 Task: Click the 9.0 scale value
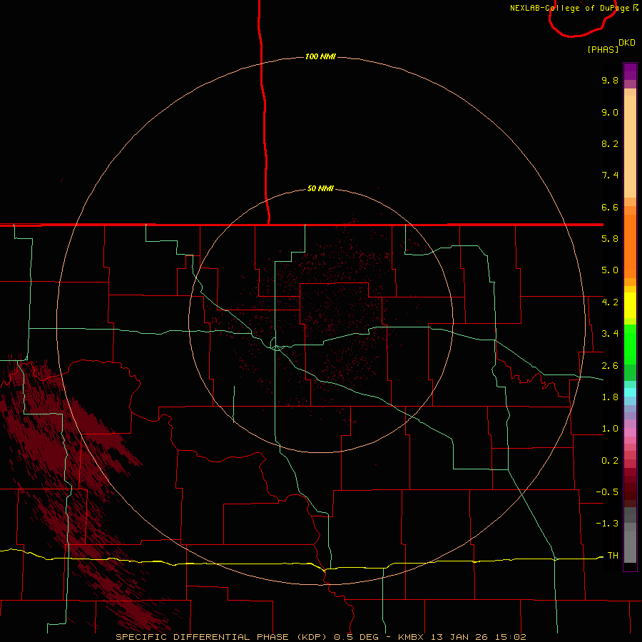click(x=610, y=112)
